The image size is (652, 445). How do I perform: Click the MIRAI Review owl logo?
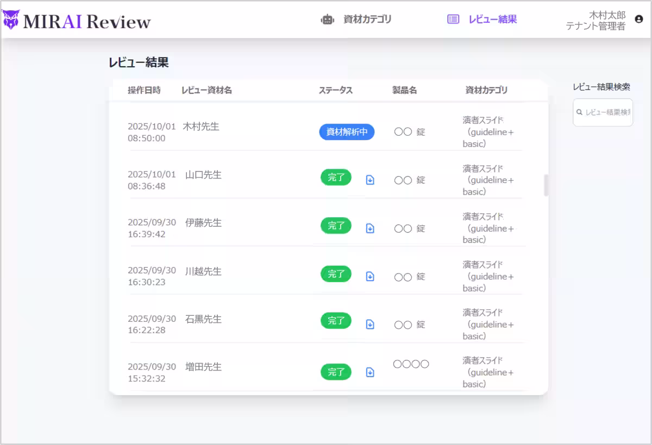[12, 18]
